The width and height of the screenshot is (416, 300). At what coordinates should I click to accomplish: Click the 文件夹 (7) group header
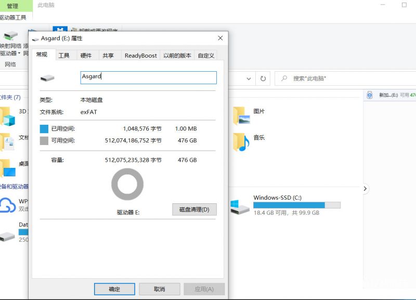pyautogui.click(x=10, y=97)
